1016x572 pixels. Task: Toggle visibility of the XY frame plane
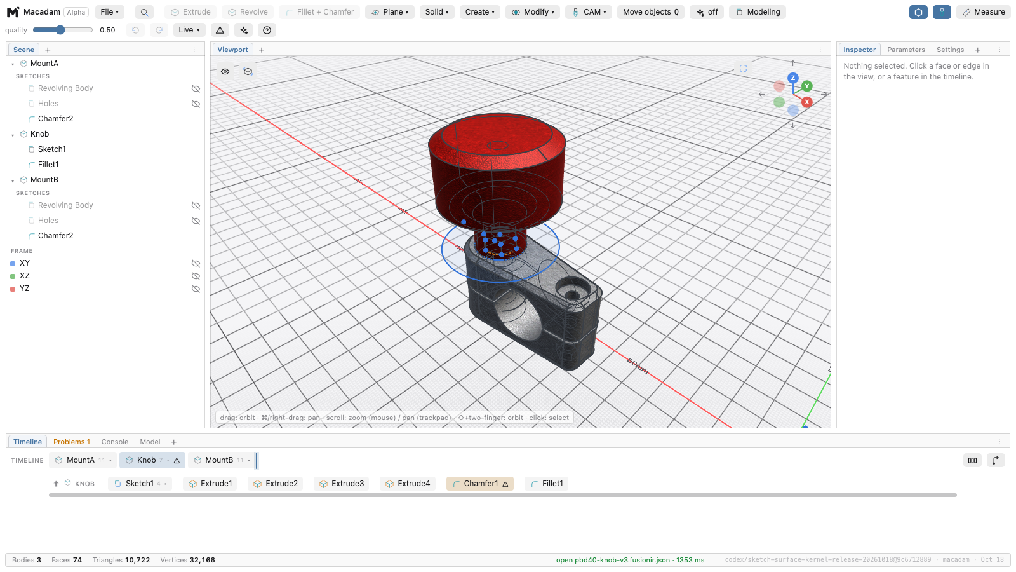[196, 263]
